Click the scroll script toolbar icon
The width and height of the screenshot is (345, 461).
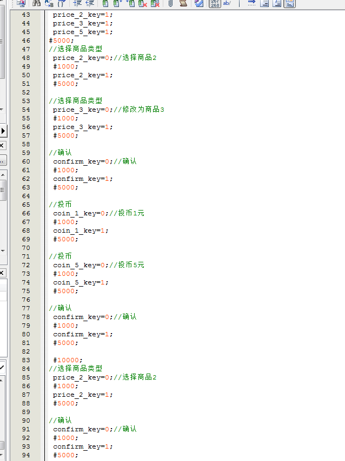pyautogui.click(x=183, y=3)
